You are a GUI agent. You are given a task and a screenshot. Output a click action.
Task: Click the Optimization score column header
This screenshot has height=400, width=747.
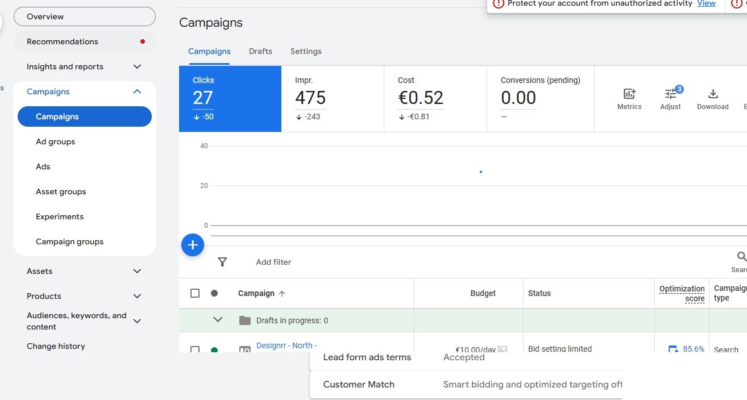(682, 293)
